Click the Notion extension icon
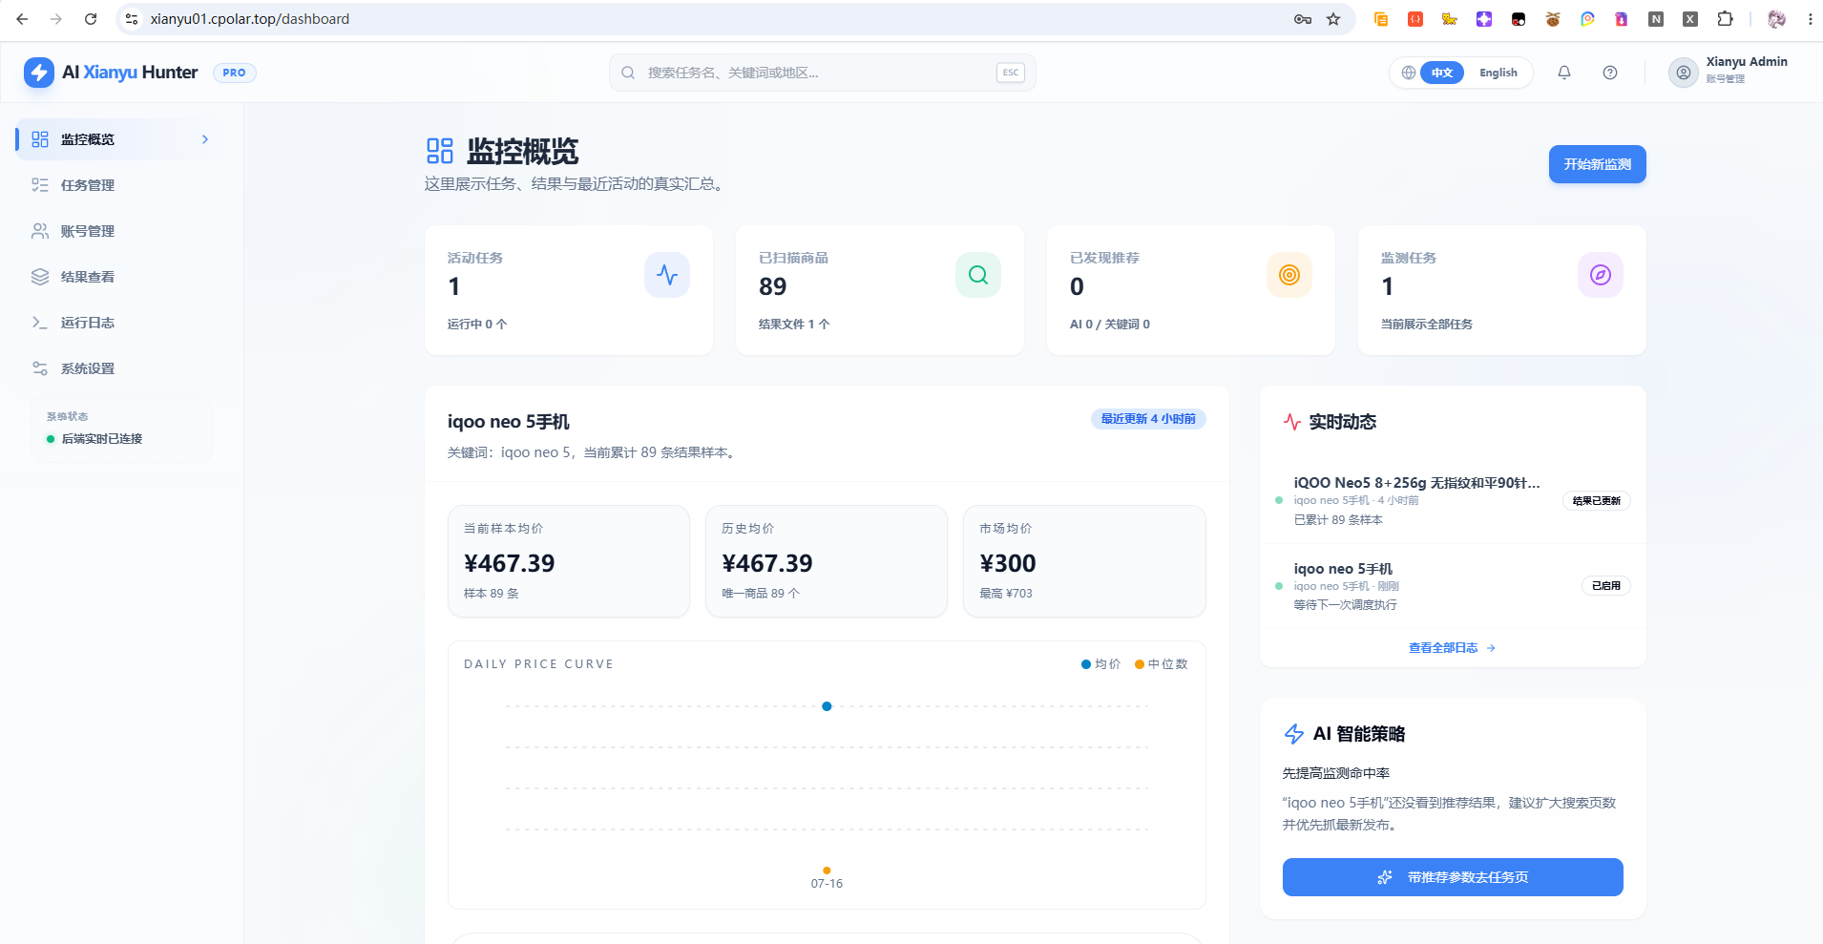This screenshot has width=1823, height=944. point(1656,19)
